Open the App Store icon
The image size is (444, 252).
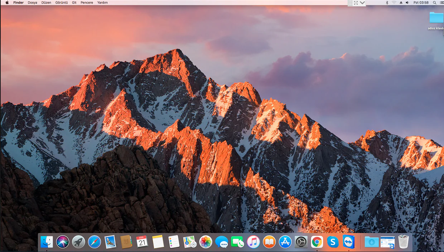click(x=285, y=242)
